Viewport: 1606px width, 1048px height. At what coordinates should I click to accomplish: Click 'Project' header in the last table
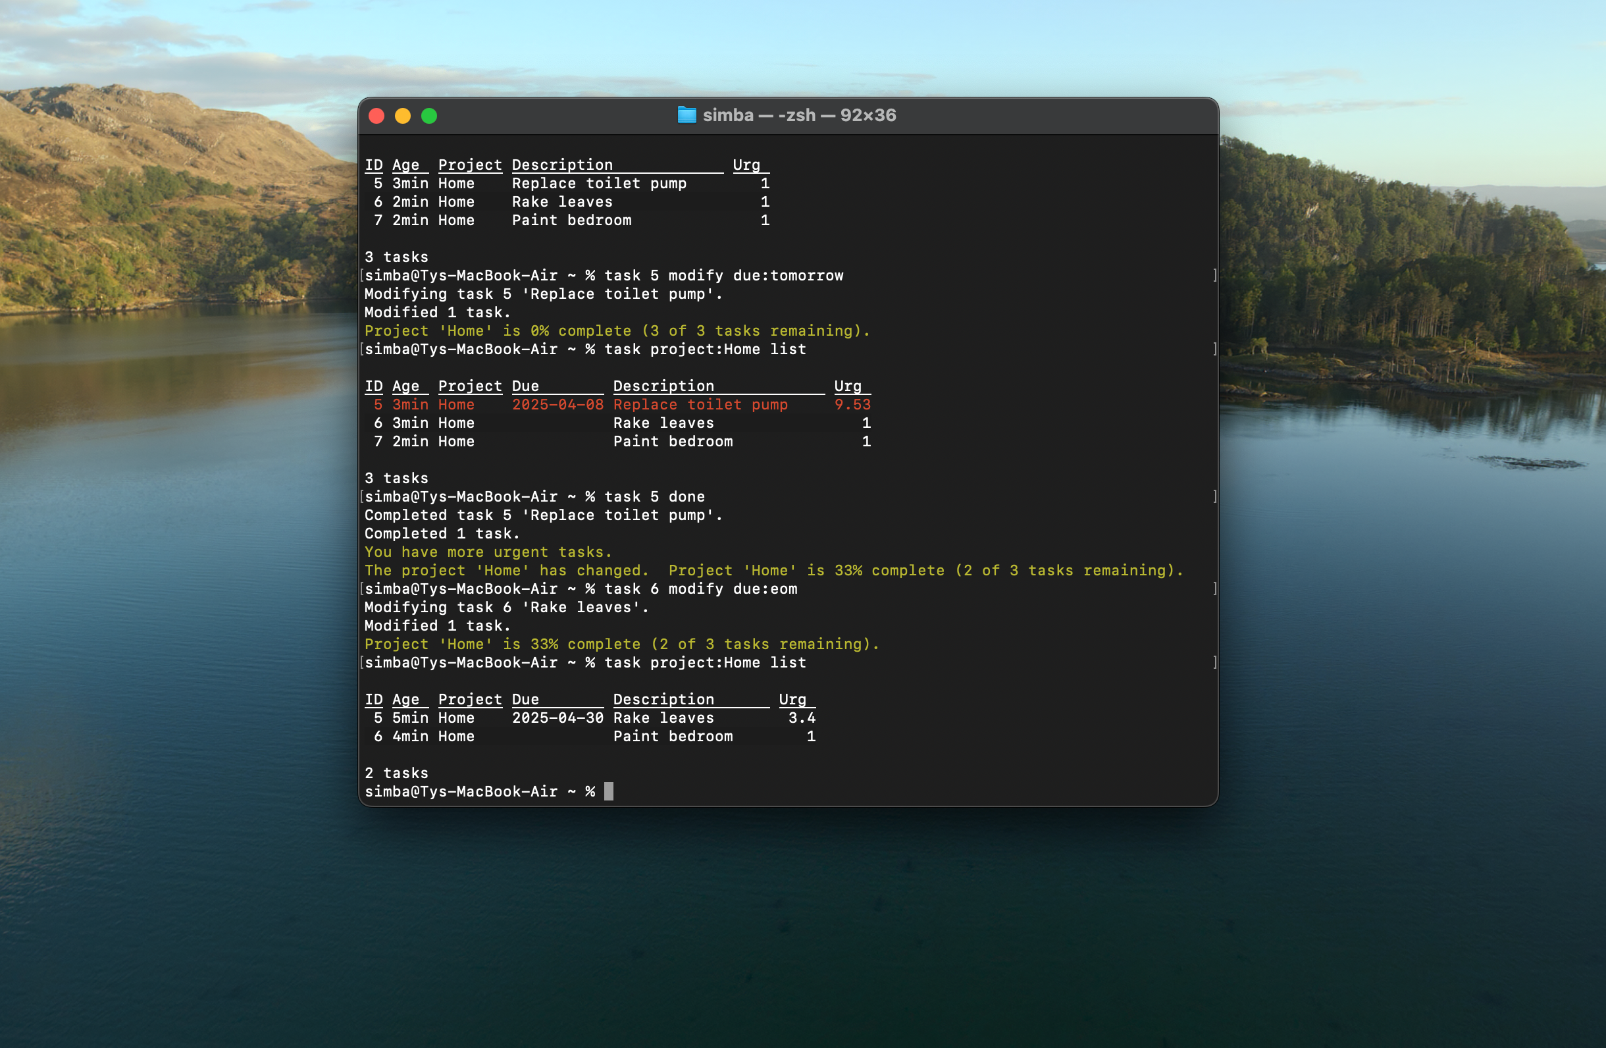click(470, 699)
